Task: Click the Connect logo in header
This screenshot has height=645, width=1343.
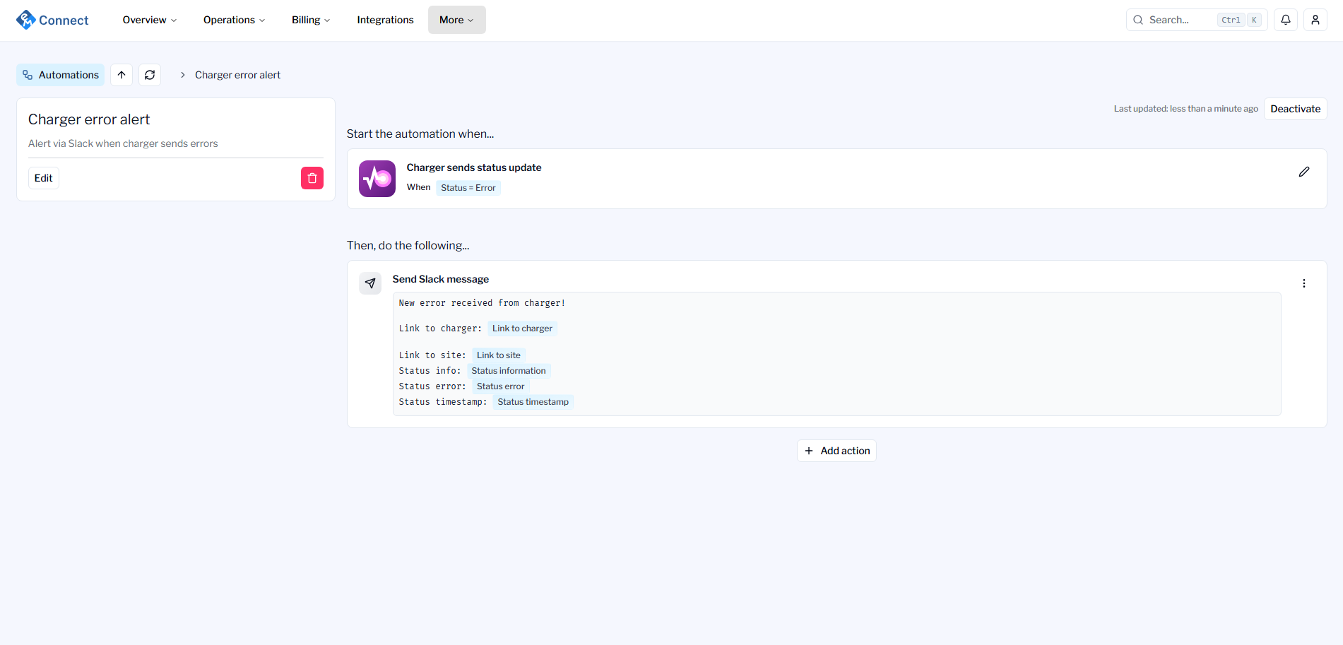Action: coord(52,20)
